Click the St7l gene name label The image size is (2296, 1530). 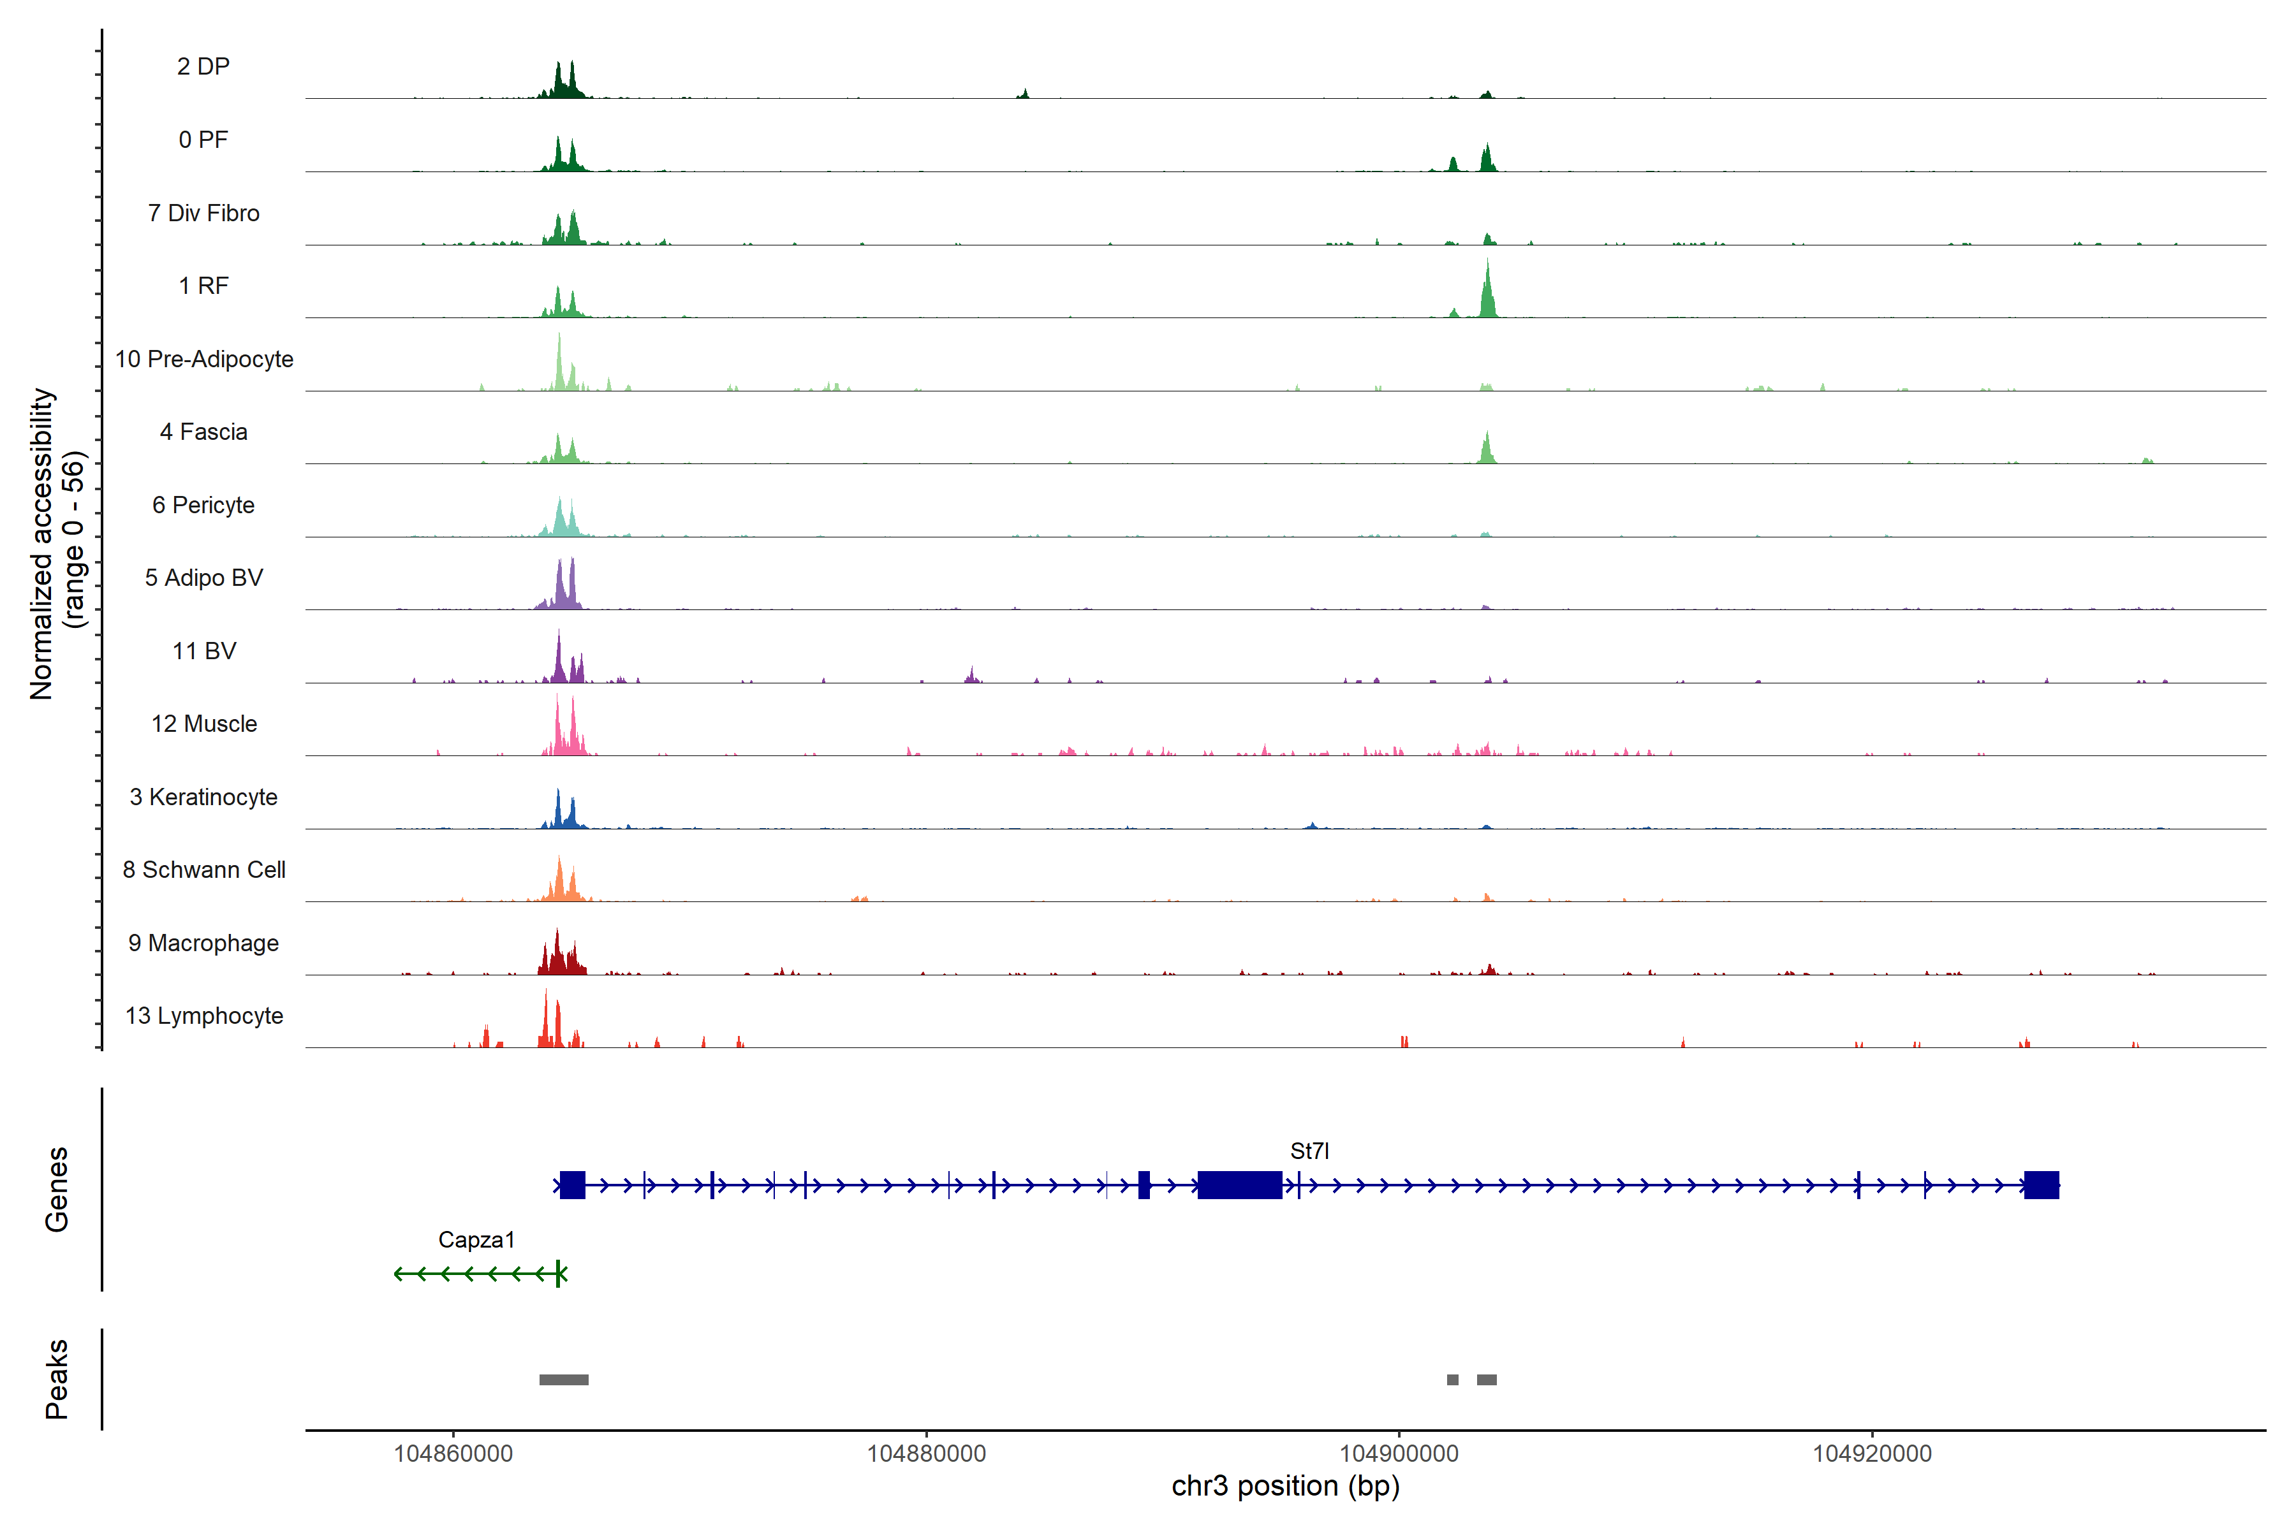click(x=1309, y=1151)
